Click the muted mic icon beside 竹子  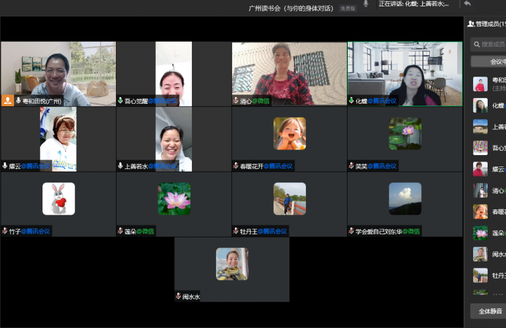point(5,231)
